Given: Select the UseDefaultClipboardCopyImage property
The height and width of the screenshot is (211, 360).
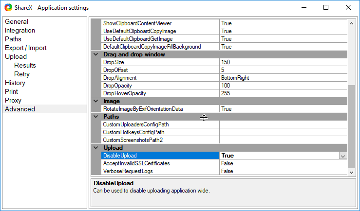Looking at the screenshot, I should tap(160, 31).
